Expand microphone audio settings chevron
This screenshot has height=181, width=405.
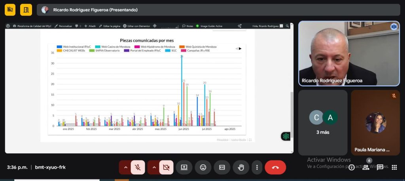tap(126, 167)
